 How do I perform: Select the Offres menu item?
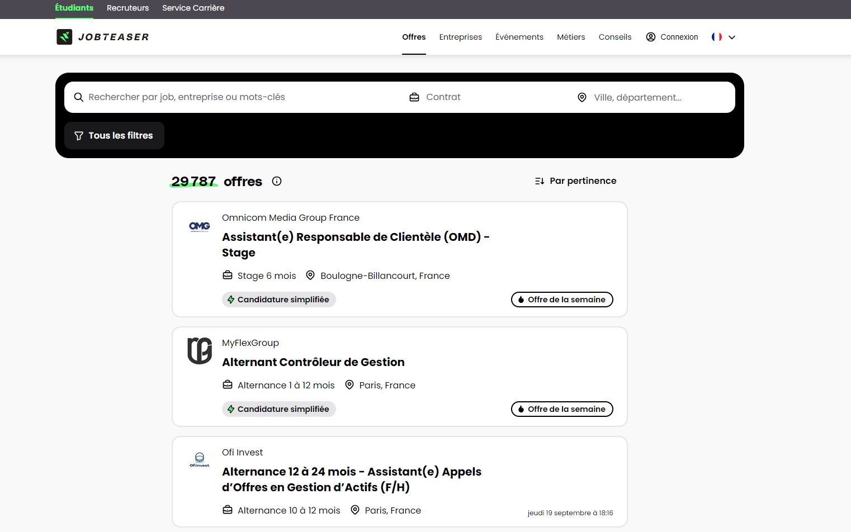414,37
